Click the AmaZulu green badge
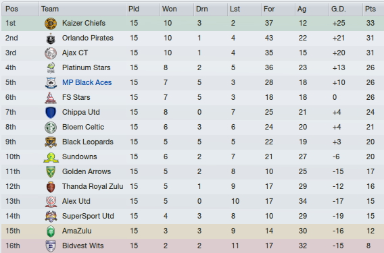This screenshot has width=384, height=253. [51, 231]
